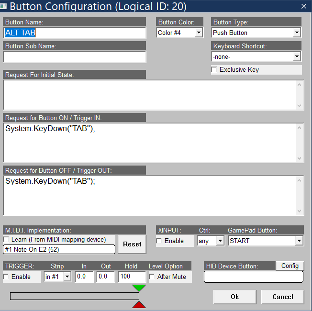
Task: Click up arrow of Trigger OUT scrollbar
Action: point(299,180)
